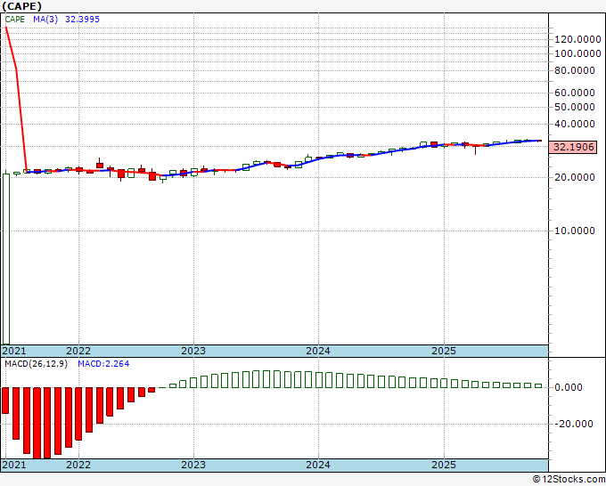This screenshot has width=606, height=486.
Task: Click the 80.0000 price axis label
Action: (575, 70)
